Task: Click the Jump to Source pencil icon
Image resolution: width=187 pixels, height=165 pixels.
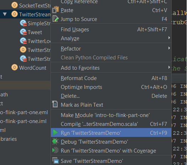Action: (x=55, y=19)
